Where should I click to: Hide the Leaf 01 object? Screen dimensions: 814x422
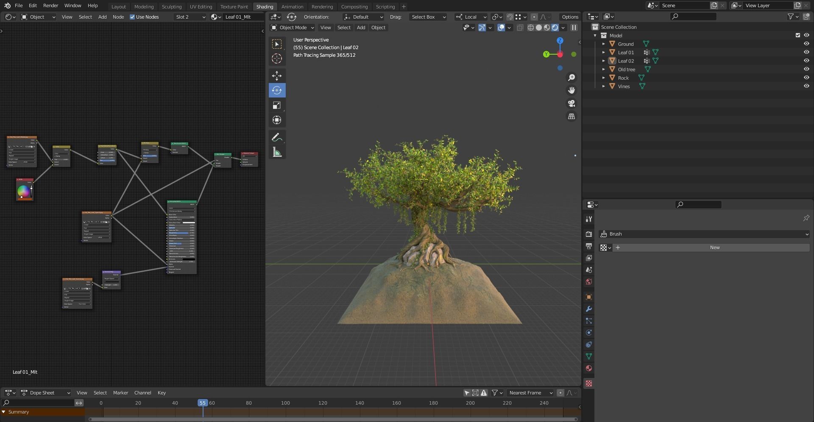point(806,52)
